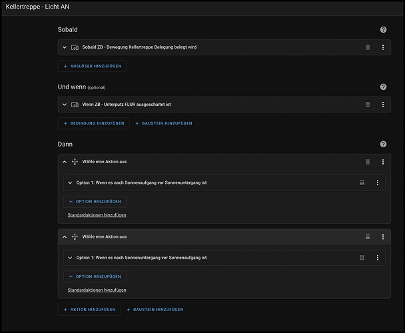Click drag handle of the Bewegung Kellertreppe trigger

367,47
